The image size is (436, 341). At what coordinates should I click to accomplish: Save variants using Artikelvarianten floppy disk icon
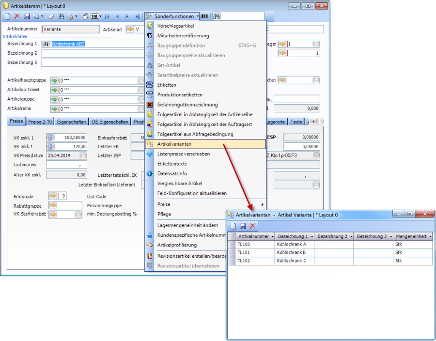[x=243, y=226]
